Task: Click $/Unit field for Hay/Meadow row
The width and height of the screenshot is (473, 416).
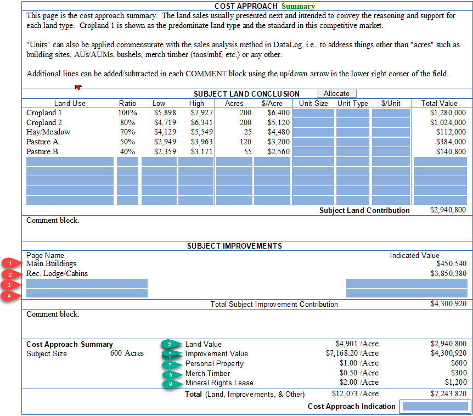Action: tap(391, 132)
